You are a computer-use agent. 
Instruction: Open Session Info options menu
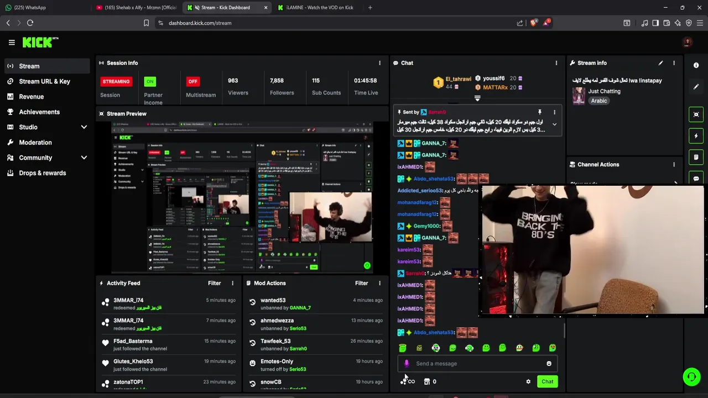(379, 63)
